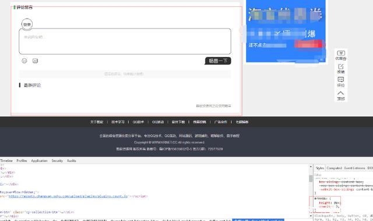This screenshot has height=221, width=373.
Task: Select the Styles tab in sidebar pane
Action: click(x=320, y=168)
